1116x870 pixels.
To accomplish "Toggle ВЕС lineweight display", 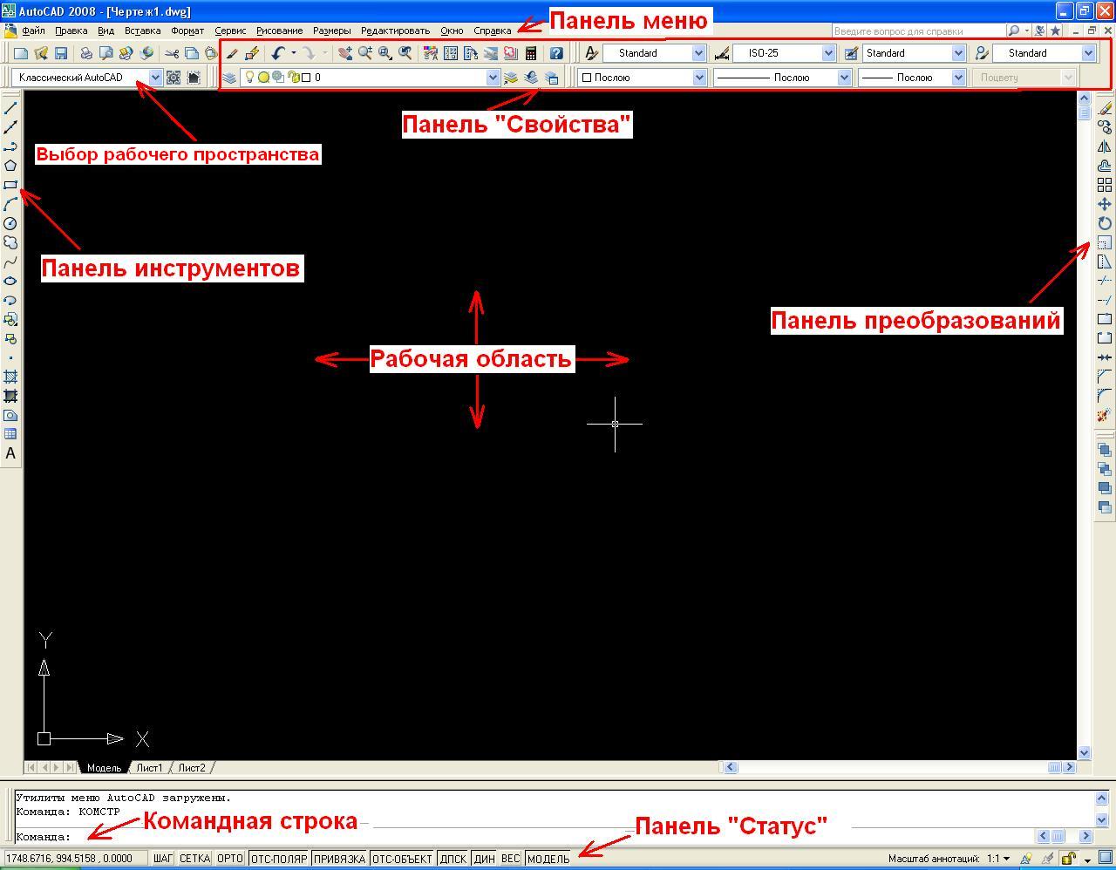I will [x=511, y=859].
